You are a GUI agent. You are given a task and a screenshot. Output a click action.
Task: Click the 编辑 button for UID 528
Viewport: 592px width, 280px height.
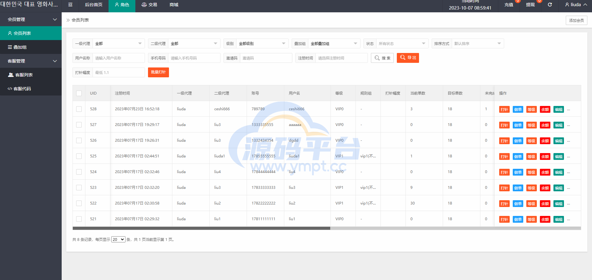pyautogui.click(x=559, y=109)
